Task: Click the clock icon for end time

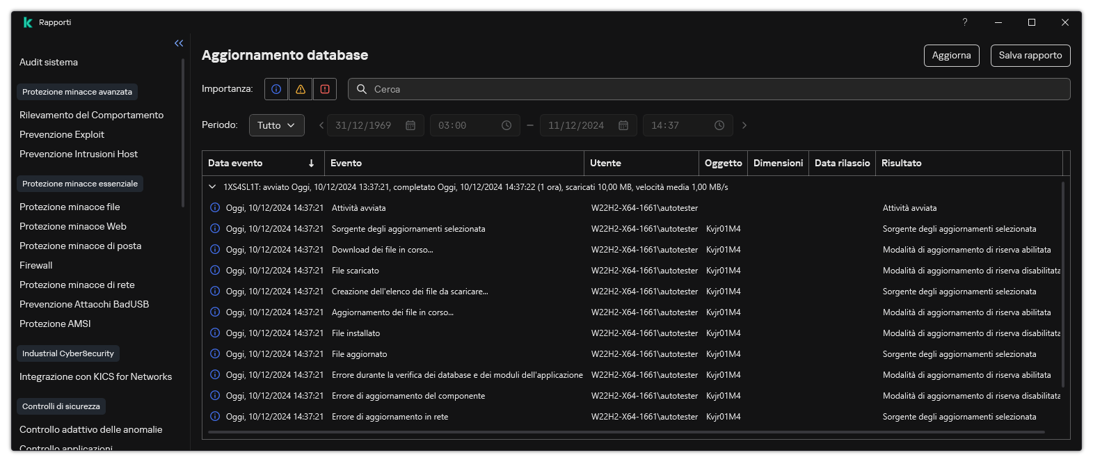Action: tap(719, 125)
